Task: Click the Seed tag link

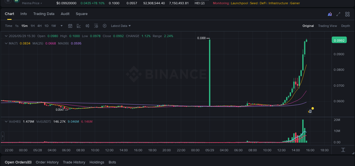Action: [x=254, y=3]
